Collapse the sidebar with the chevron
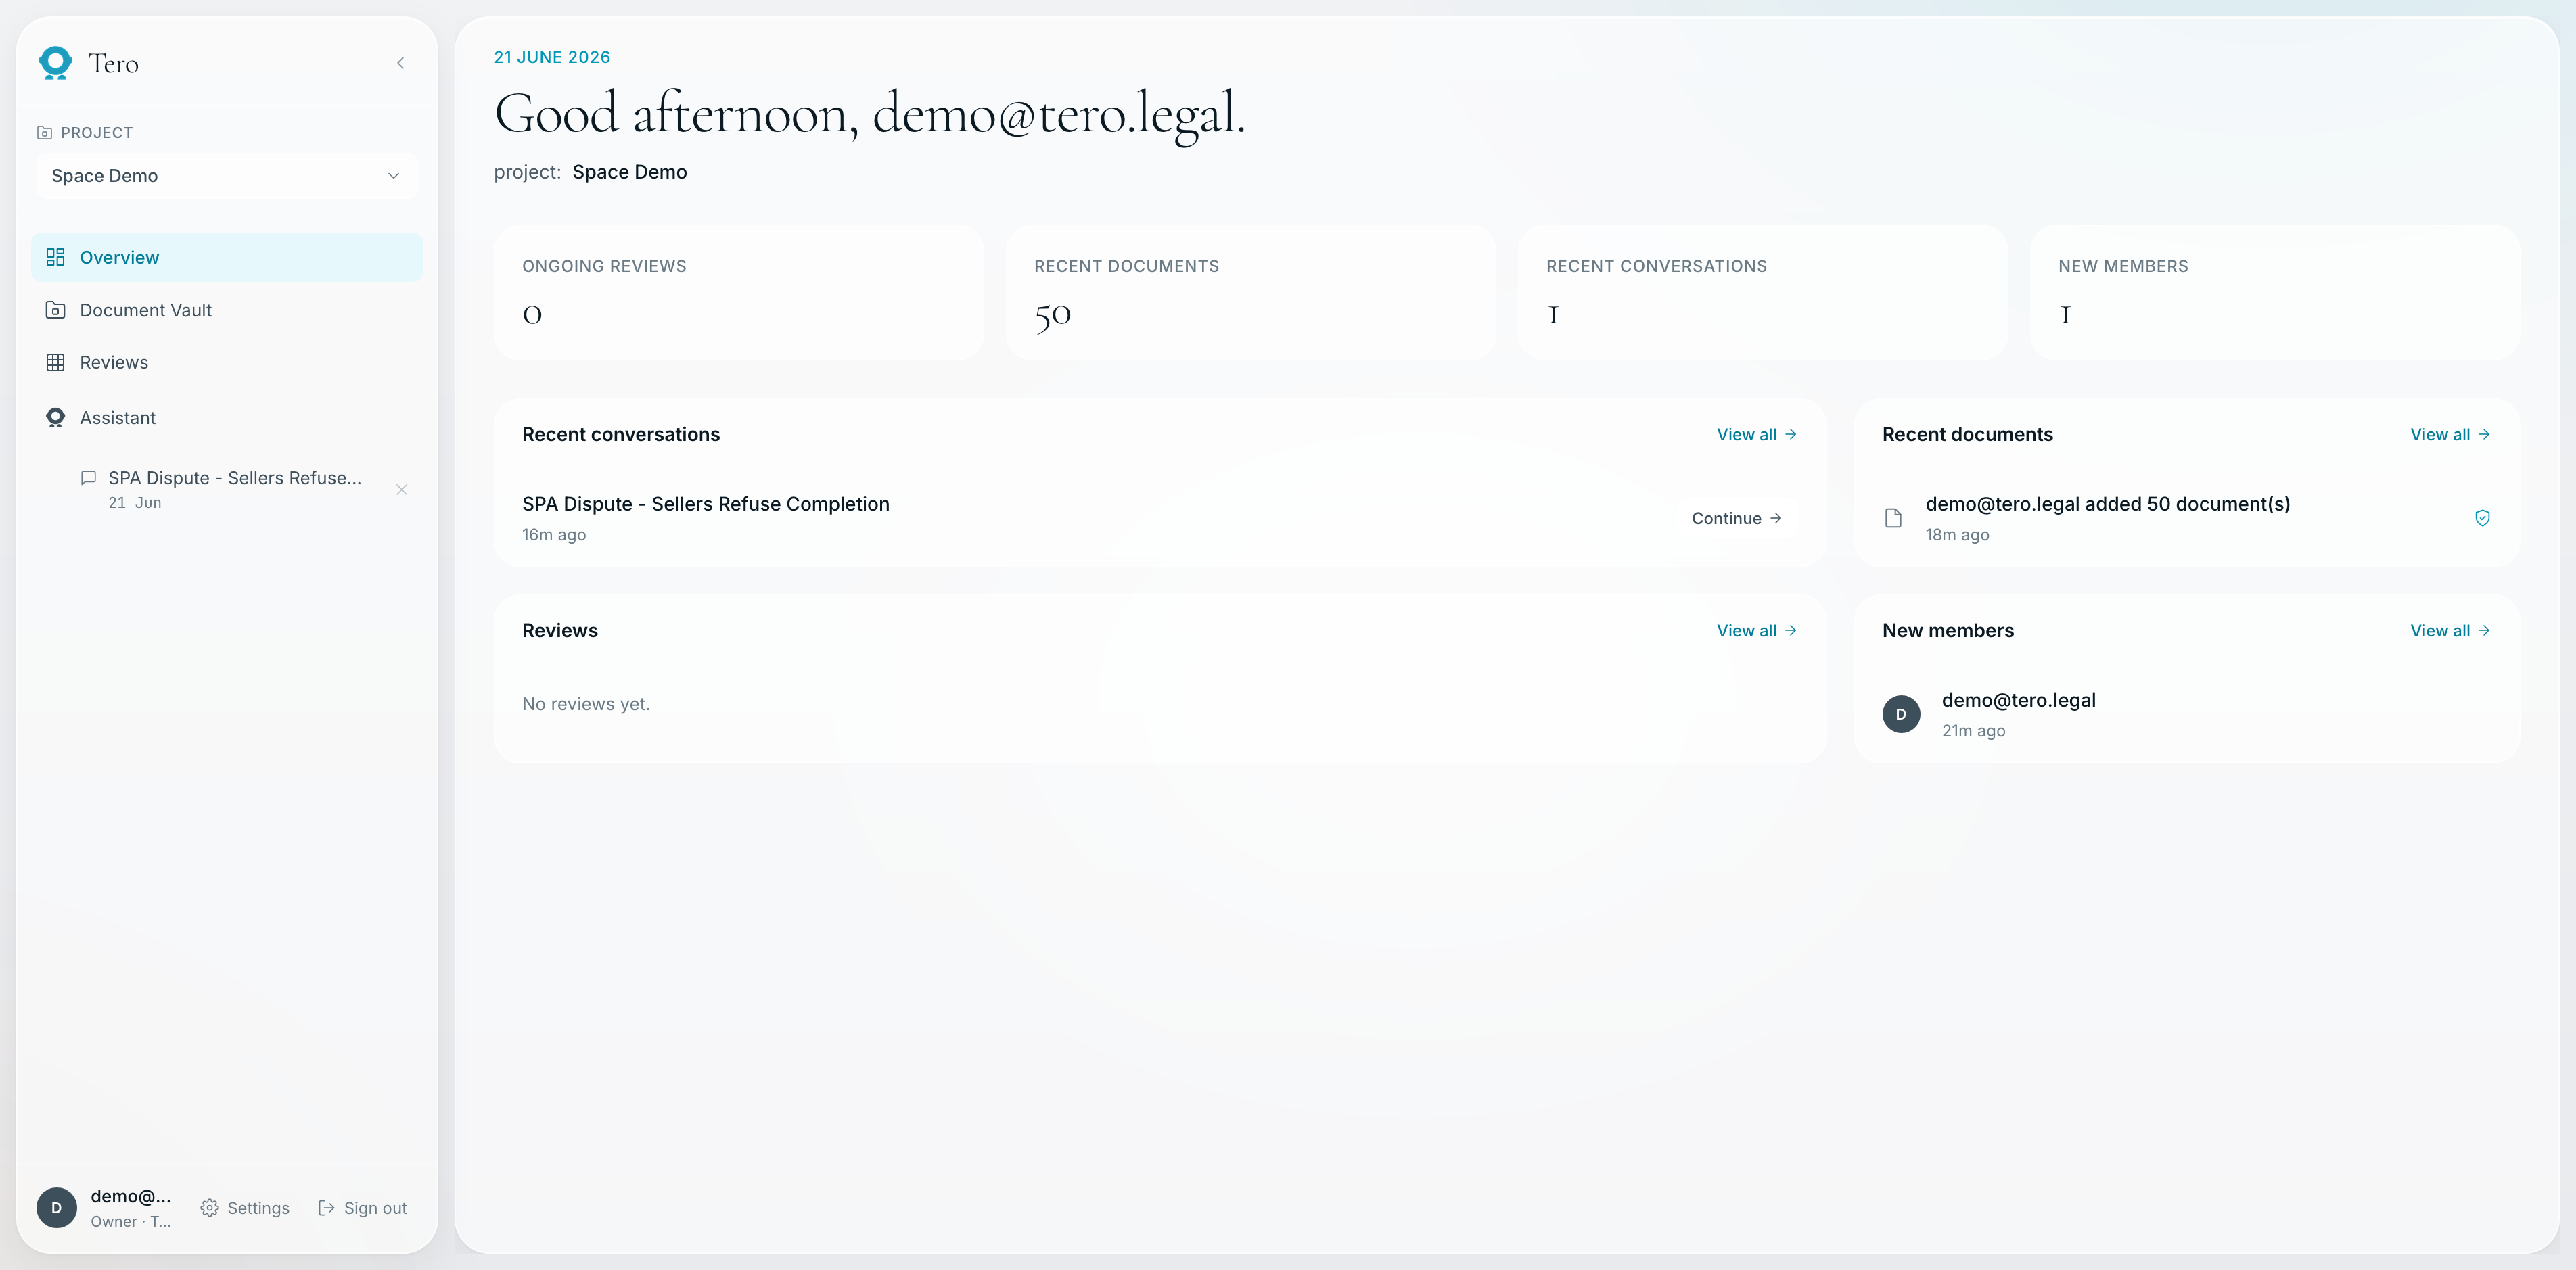Screen dimensions: 2576x1270 [401, 63]
